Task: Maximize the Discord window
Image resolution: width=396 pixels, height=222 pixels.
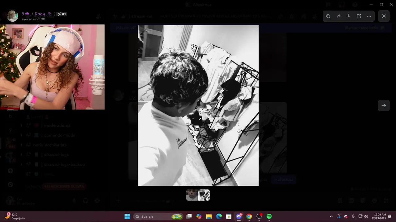Action: point(381,5)
